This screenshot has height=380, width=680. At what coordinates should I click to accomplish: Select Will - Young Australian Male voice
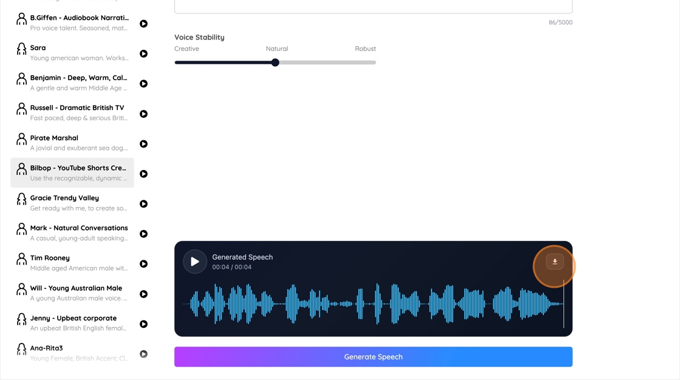click(76, 288)
